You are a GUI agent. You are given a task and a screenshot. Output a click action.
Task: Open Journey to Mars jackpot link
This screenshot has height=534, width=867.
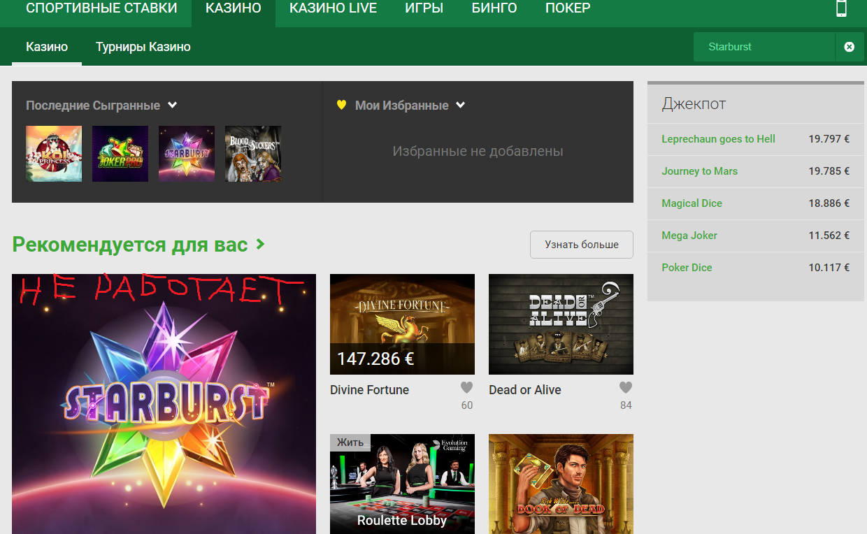click(699, 171)
